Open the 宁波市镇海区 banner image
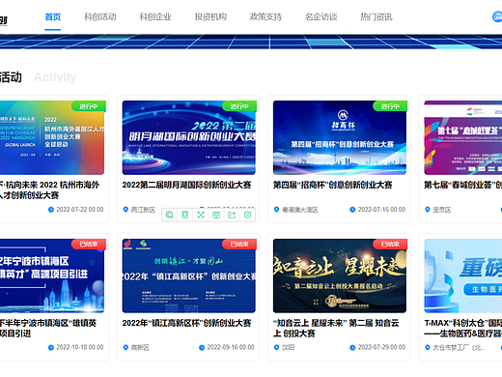 [52, 275]
